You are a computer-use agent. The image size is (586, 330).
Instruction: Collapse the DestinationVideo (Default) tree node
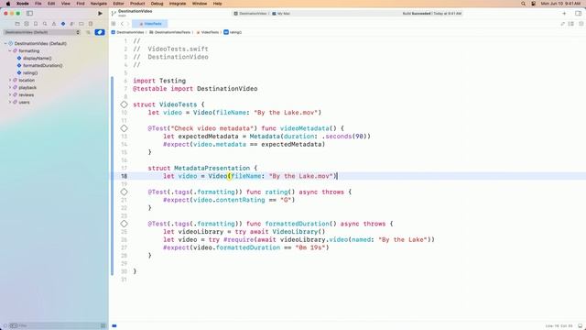click(5, 43)
